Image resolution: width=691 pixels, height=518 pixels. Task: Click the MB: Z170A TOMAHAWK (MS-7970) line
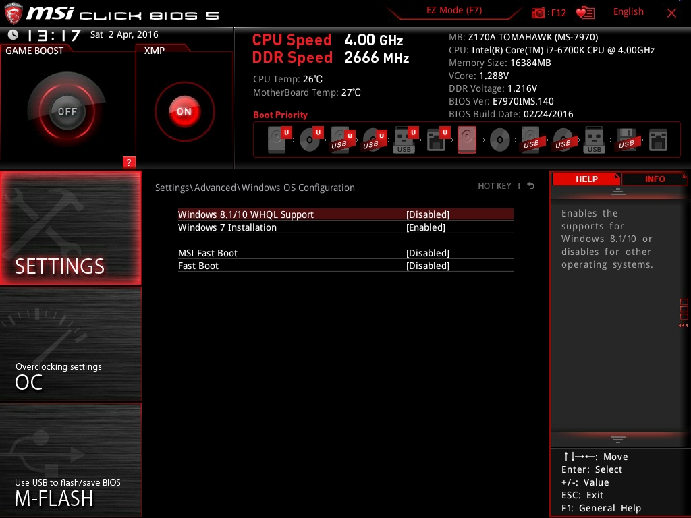[x=523, y=37]
